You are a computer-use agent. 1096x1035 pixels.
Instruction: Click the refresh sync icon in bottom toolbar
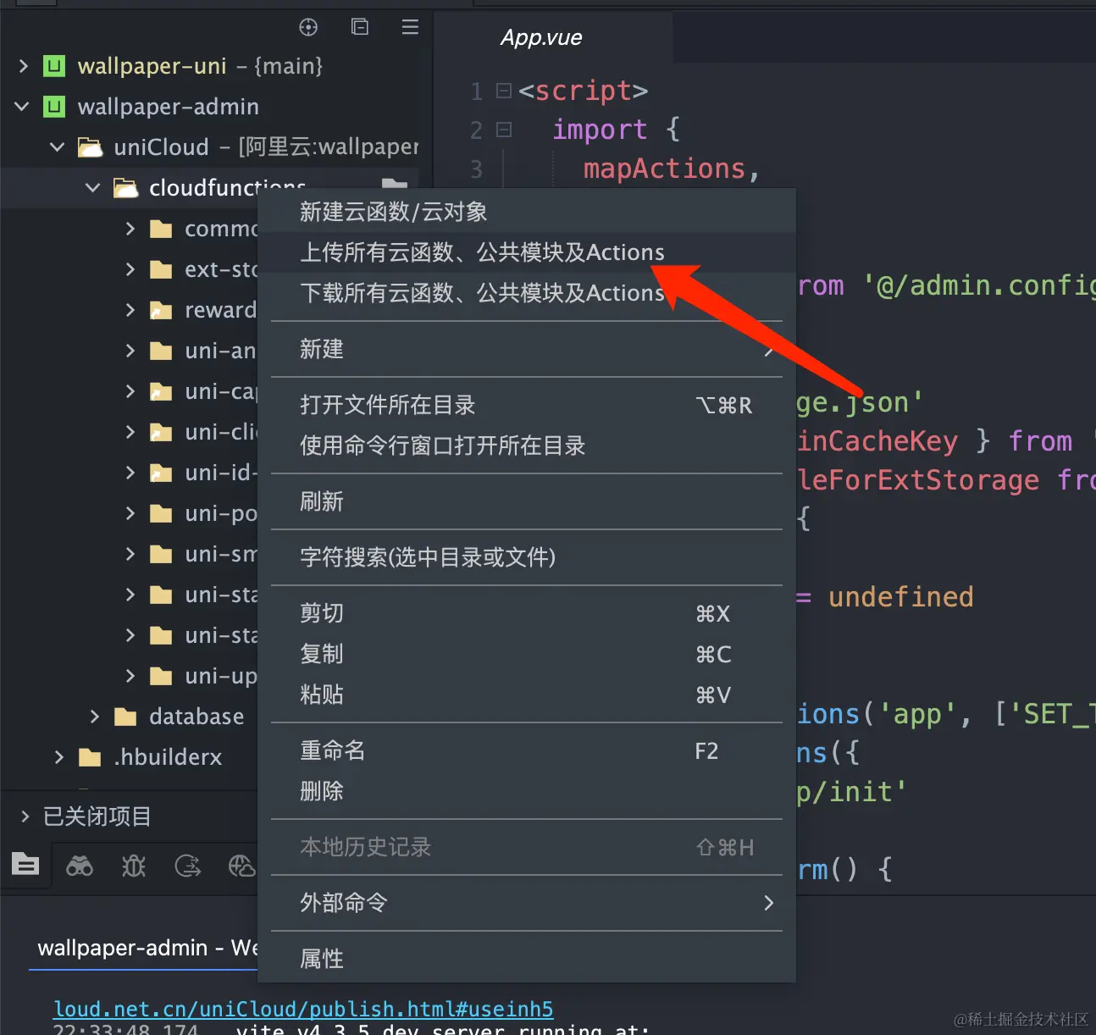point(187,866)
